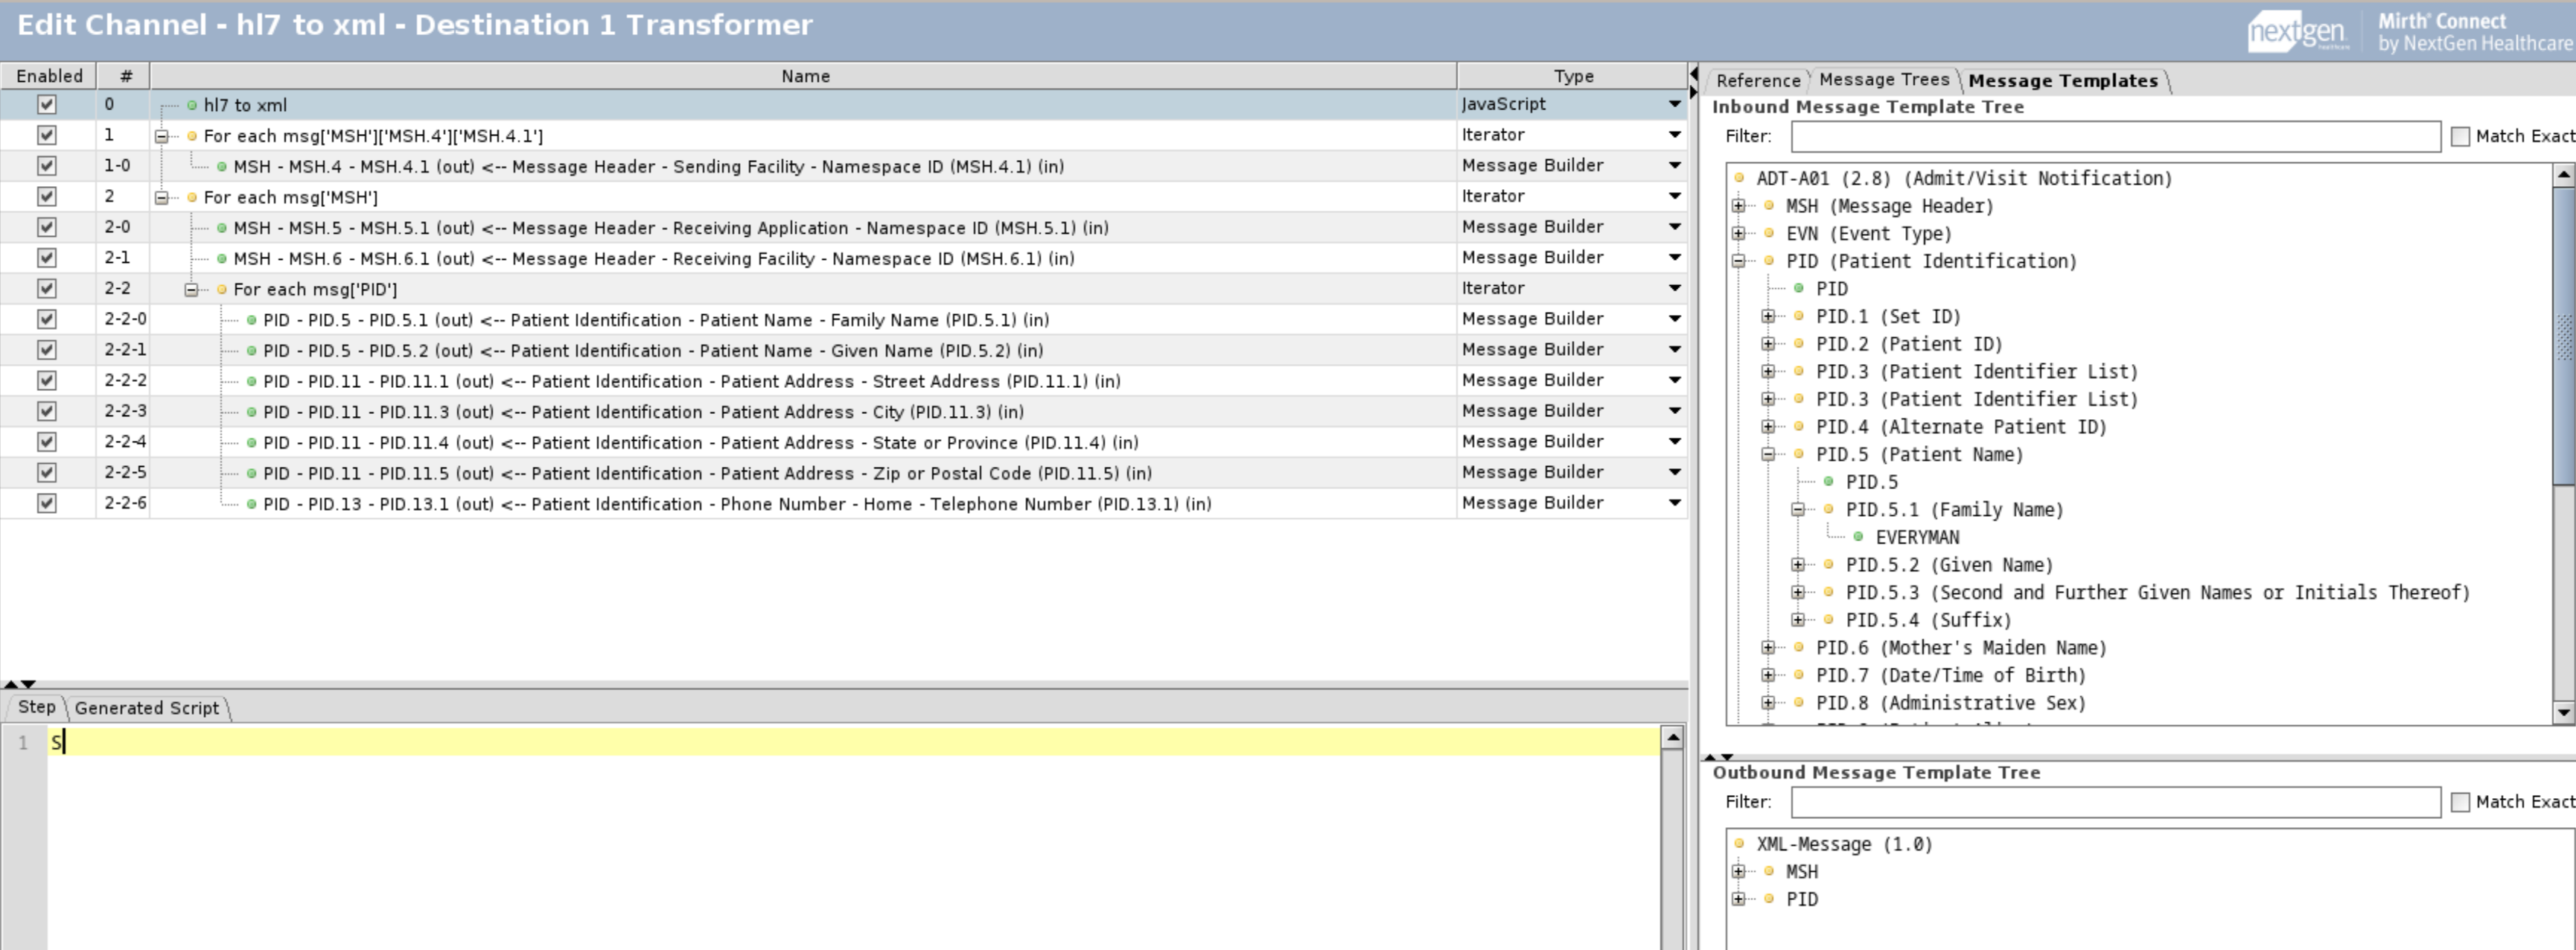Screen dimensions: 2576x950
Task: Click the yellow node icon of ADT-A01
Action: pos(1739,178)
